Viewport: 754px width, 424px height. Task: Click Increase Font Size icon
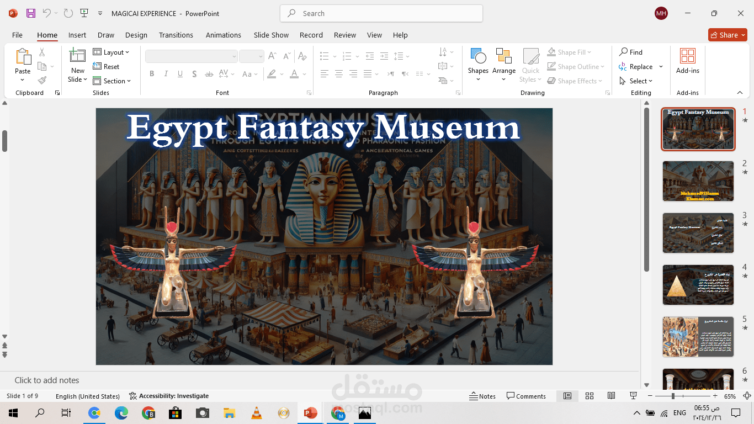click(272, 56)
